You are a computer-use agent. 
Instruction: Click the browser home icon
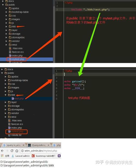[x=17, y=151]
